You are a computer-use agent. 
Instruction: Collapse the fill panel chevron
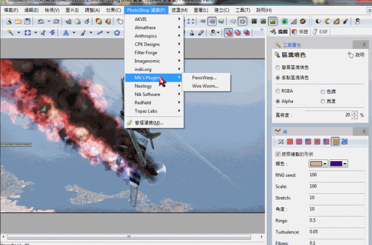364,132
